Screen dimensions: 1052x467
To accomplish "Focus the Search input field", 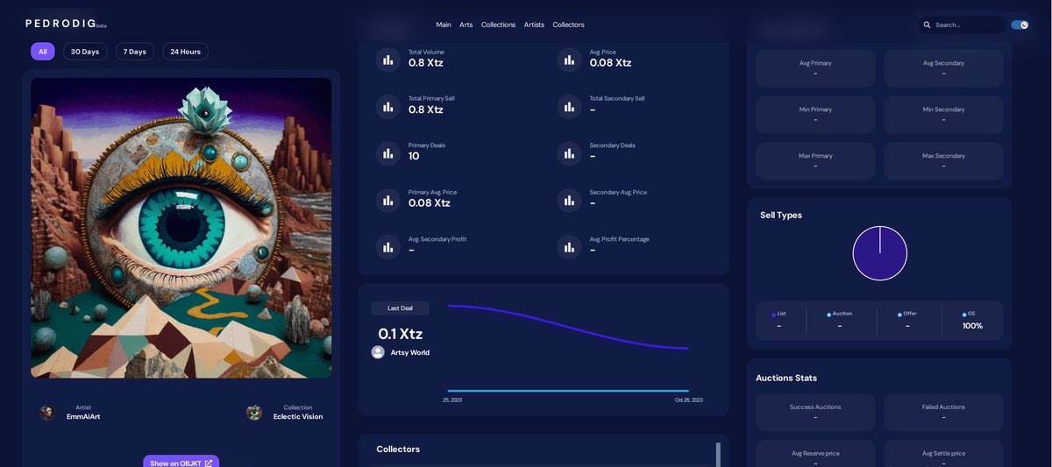I will [x=962, y=25].
